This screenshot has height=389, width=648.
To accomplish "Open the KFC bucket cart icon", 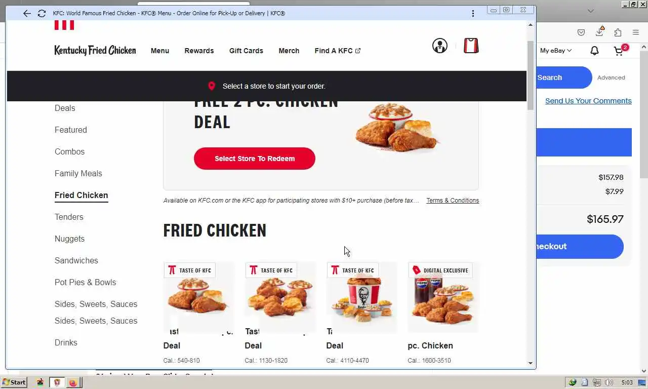I will point(471,46).
